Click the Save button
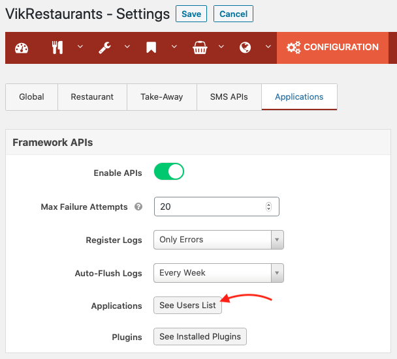 click(x=191, y=14)
